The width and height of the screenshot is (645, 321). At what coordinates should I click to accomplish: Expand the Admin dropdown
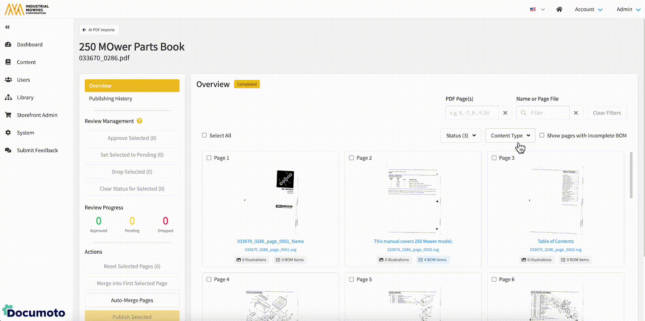[628, 9]
